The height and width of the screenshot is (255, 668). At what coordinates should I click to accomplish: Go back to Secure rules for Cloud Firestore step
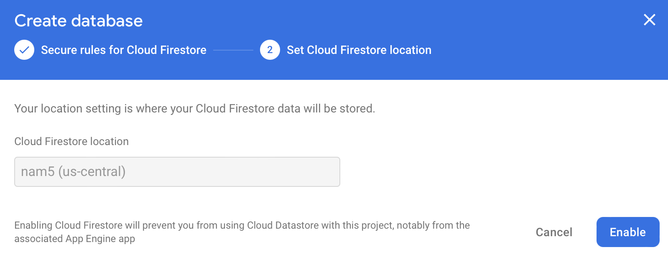[124, 50]
